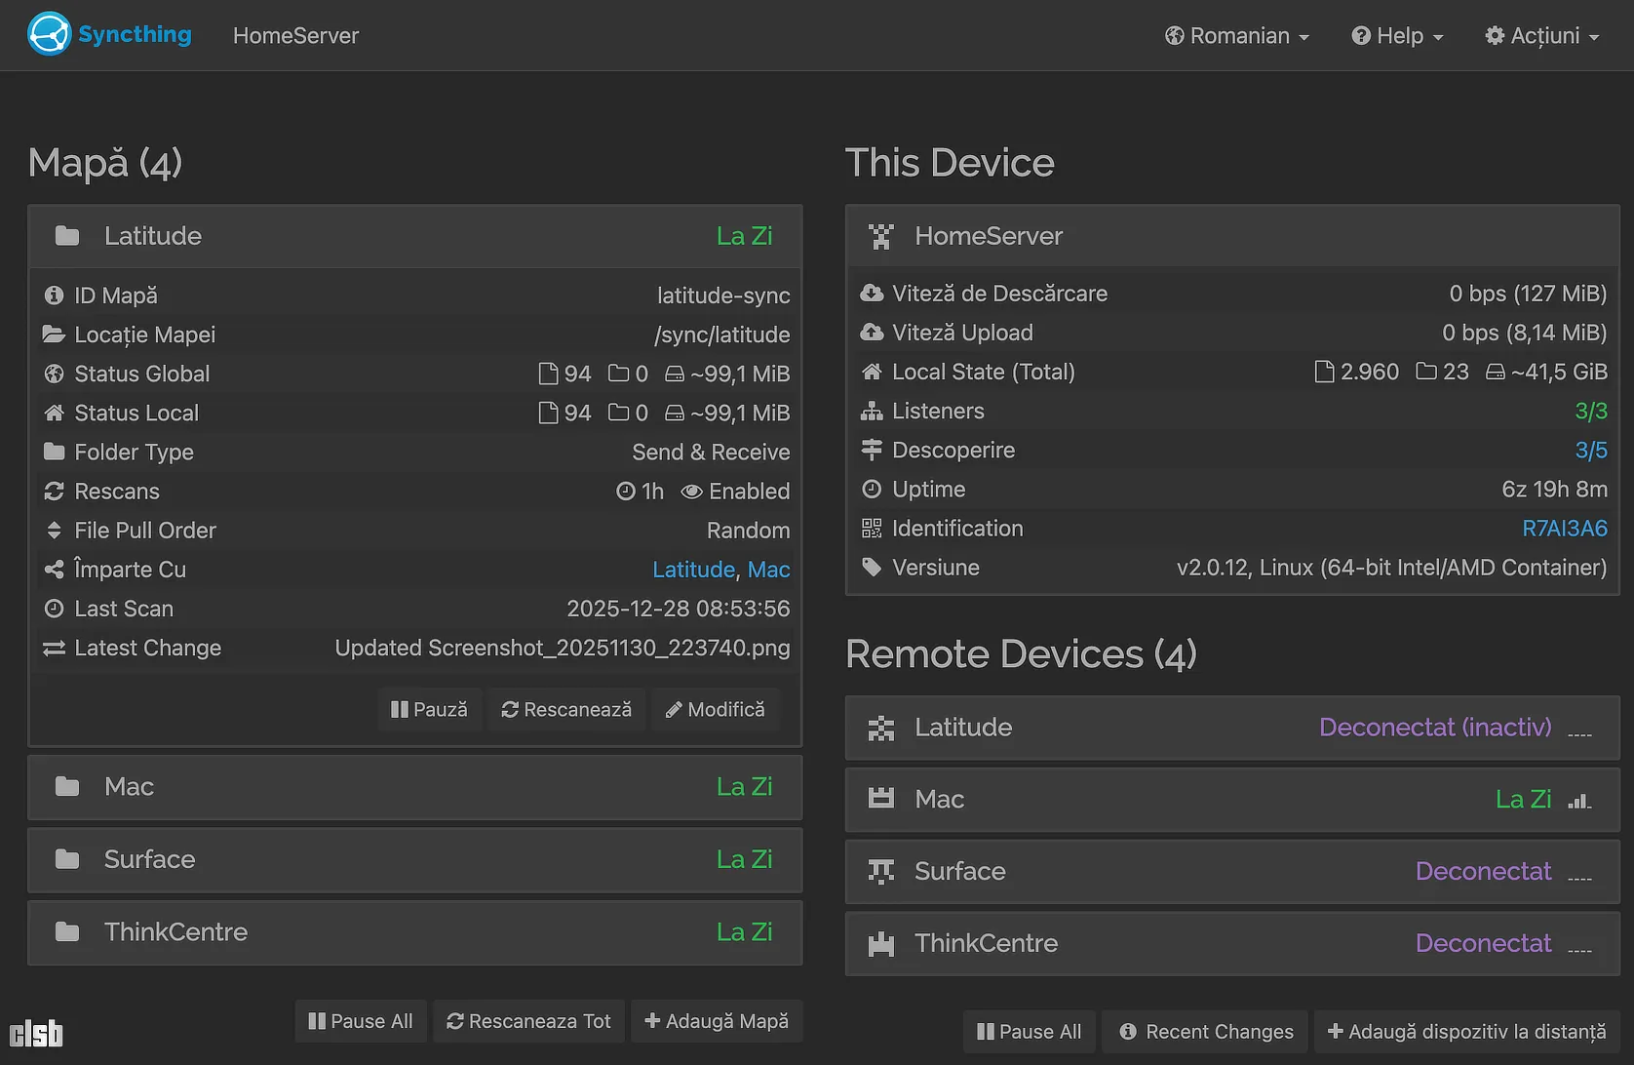Pause the Latitude folder with Pauză
1634x1065 pixels.
point(429,710)
